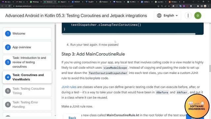Switch to the Inbox Gmail tab
Viewport: 211px width, 119px height.
21,2
